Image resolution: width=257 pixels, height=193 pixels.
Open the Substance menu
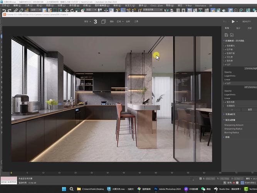click(200, 5)
